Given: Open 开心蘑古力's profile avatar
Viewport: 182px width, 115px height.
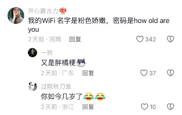Looking at the screenshot, I should coord(16,16).
